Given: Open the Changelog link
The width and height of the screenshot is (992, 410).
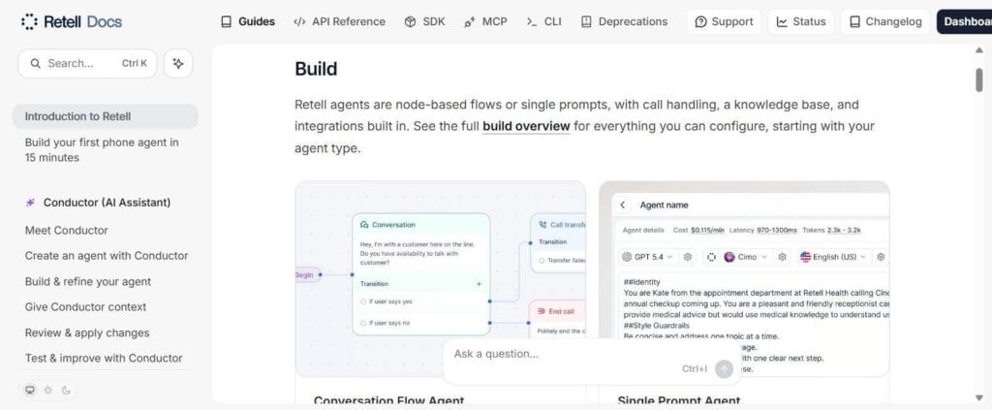Looking at the screenshot, I should (x=885, y=21).
